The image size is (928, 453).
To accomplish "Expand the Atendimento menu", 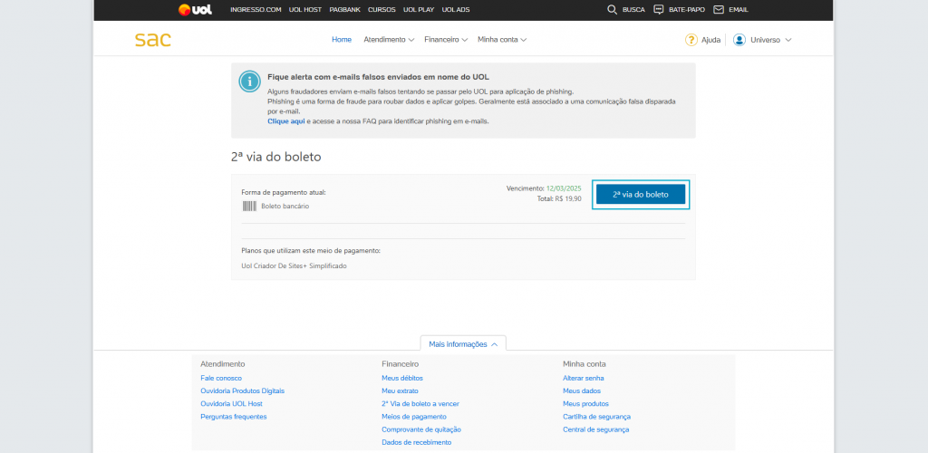I will pyautogui.click(x=388, y=40).
